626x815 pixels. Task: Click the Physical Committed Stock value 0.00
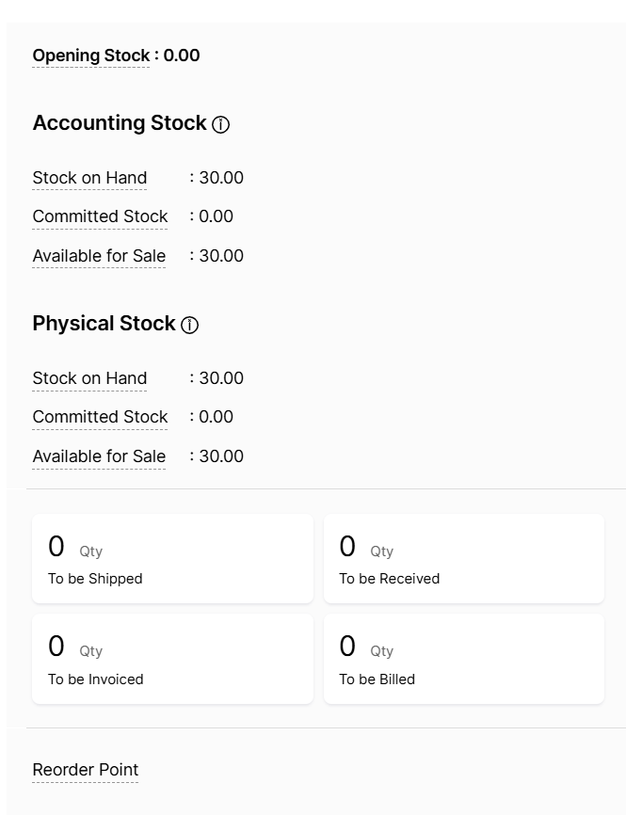click(216, 417)
